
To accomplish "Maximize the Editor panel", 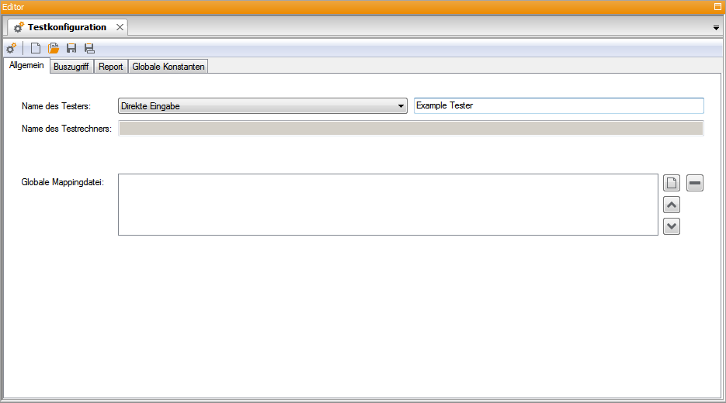I will (x=717, y=6).
